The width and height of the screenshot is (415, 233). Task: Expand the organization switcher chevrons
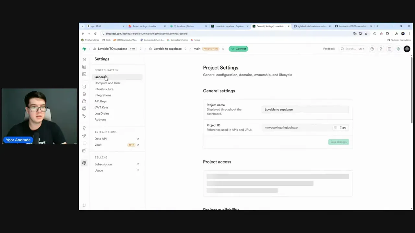(140, 49)
